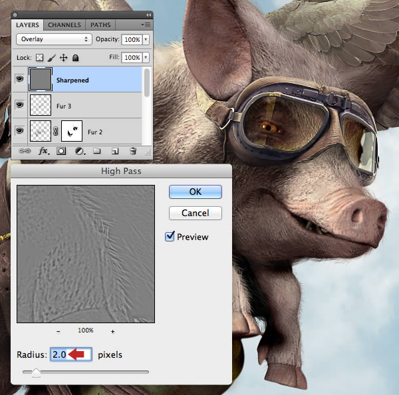
Task: Click the Layers panel scrollbar
Action: pyautogui.click(x=147, y=82)
